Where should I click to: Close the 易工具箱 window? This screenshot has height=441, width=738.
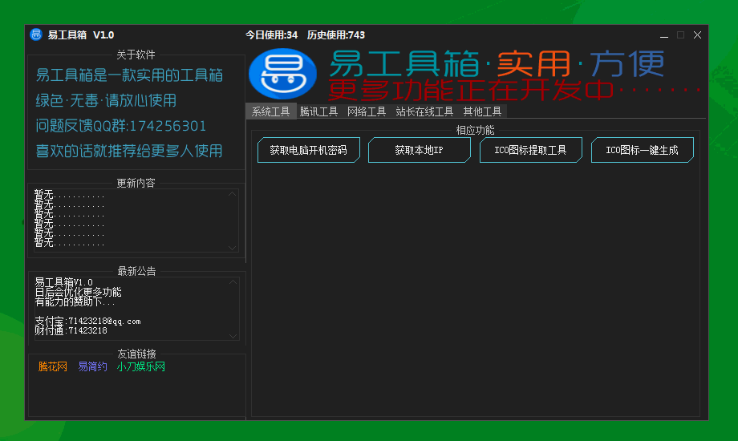coord(698,35)
